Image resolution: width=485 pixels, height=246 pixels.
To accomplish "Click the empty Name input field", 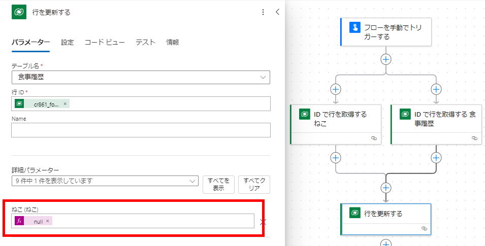I will pos(141,130).
